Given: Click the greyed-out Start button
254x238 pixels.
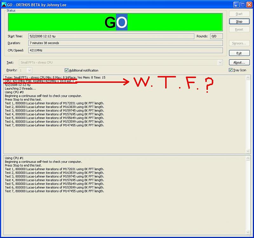Looking at the screenshot, I should 239,14.
